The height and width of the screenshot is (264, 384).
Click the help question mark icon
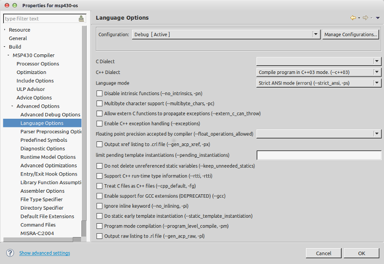[10, 253]
